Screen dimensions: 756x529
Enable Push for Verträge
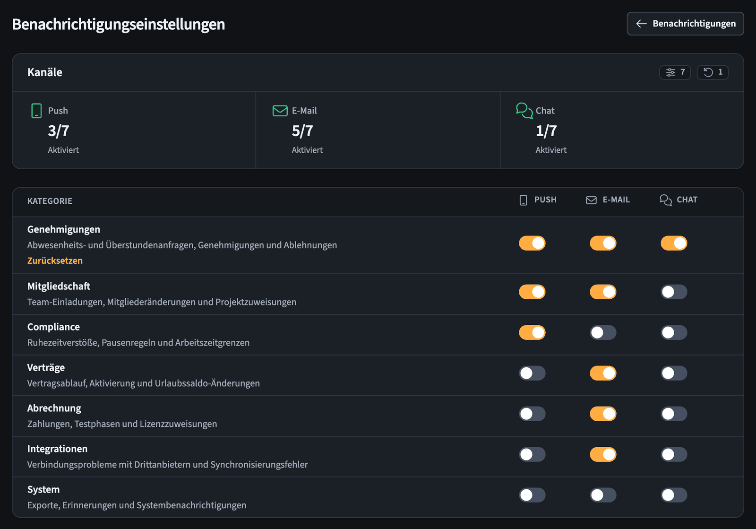(x=533, y=373)
